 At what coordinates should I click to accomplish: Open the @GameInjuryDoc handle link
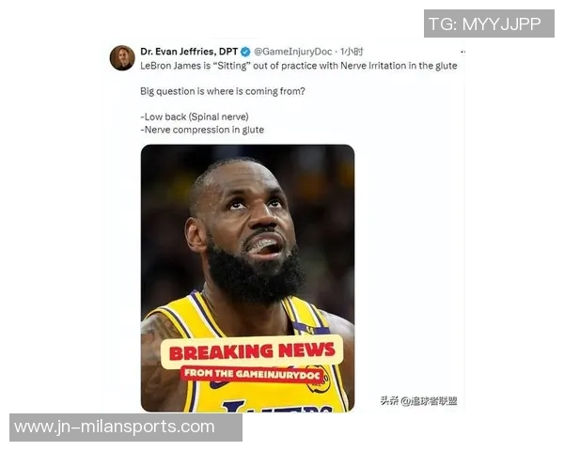pos(292,52)
